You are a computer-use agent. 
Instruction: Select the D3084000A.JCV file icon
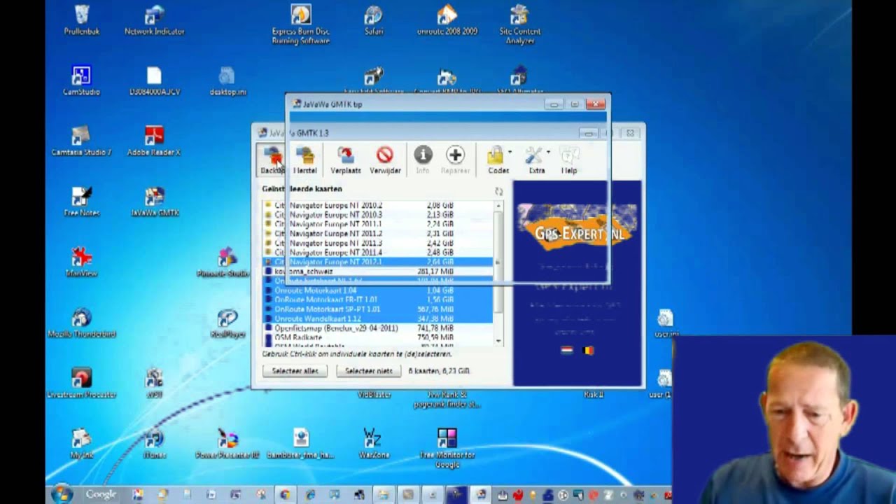(154, 80)
